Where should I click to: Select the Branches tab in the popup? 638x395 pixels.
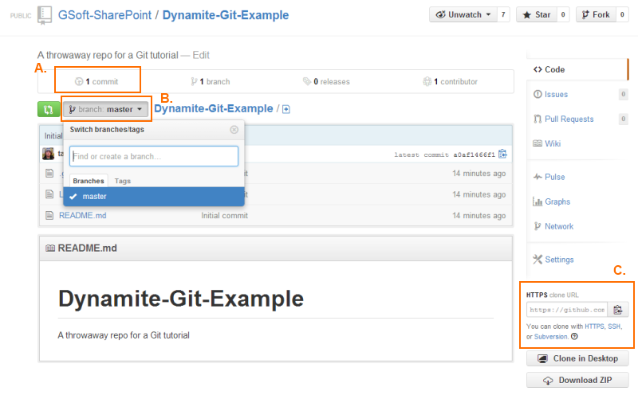(x=89, y=181)
